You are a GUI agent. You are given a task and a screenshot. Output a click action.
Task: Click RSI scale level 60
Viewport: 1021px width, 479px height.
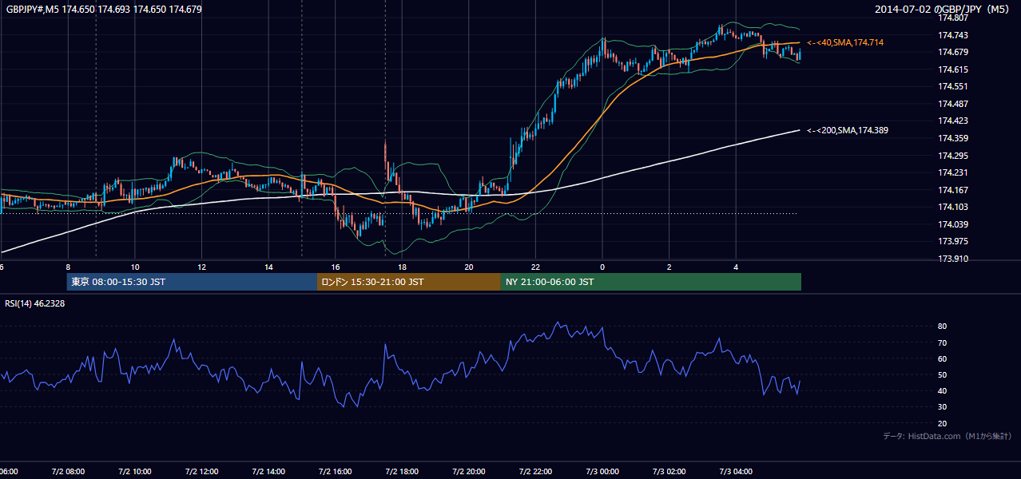tap(942, 359)
